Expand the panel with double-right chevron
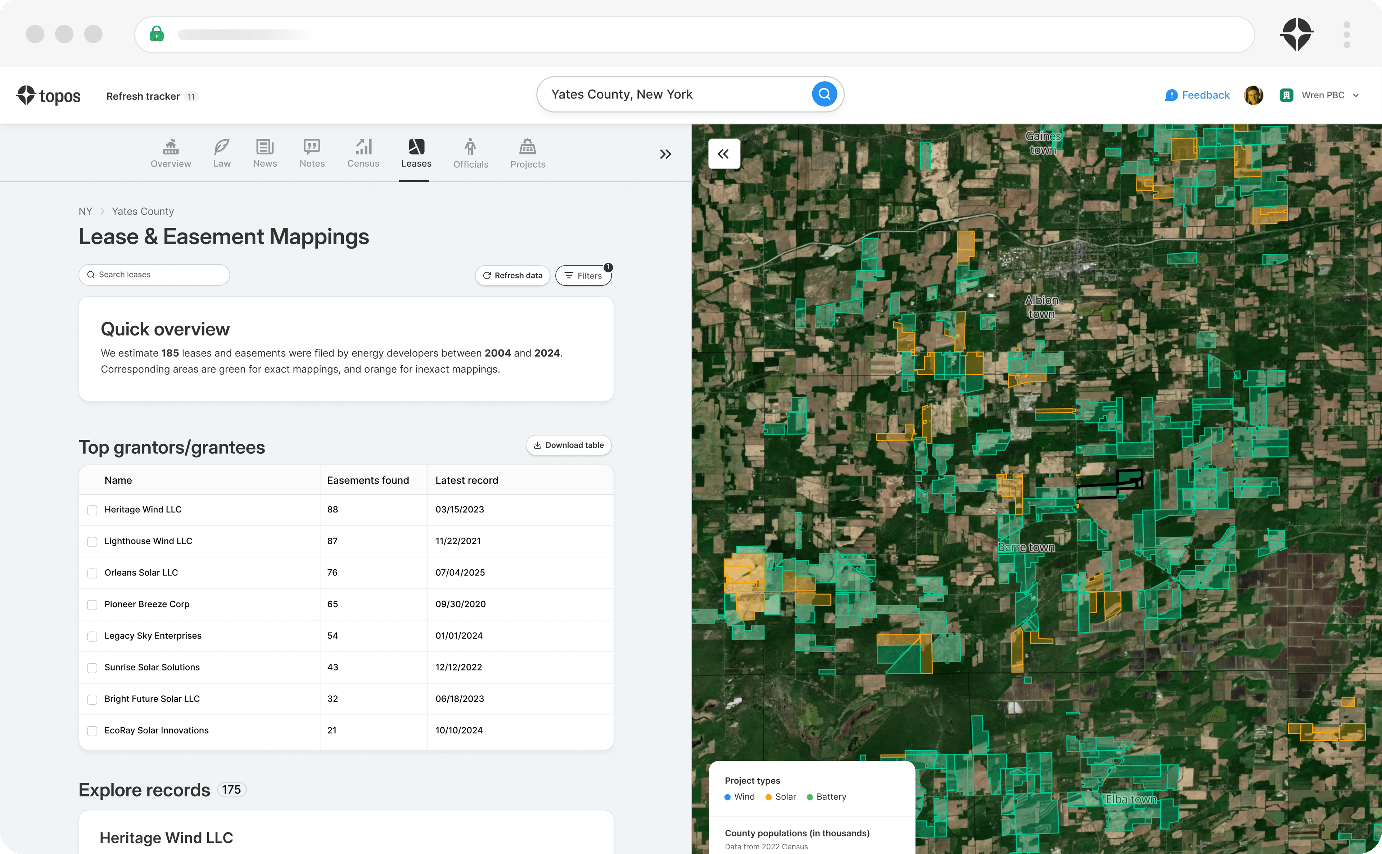 pyautogui.click(x=665, y=154)
